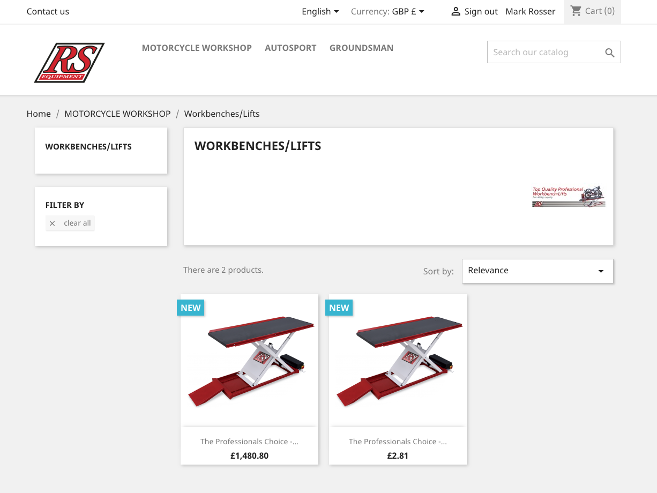
Task: Click the Contact us link
Action: coord(48,11)
